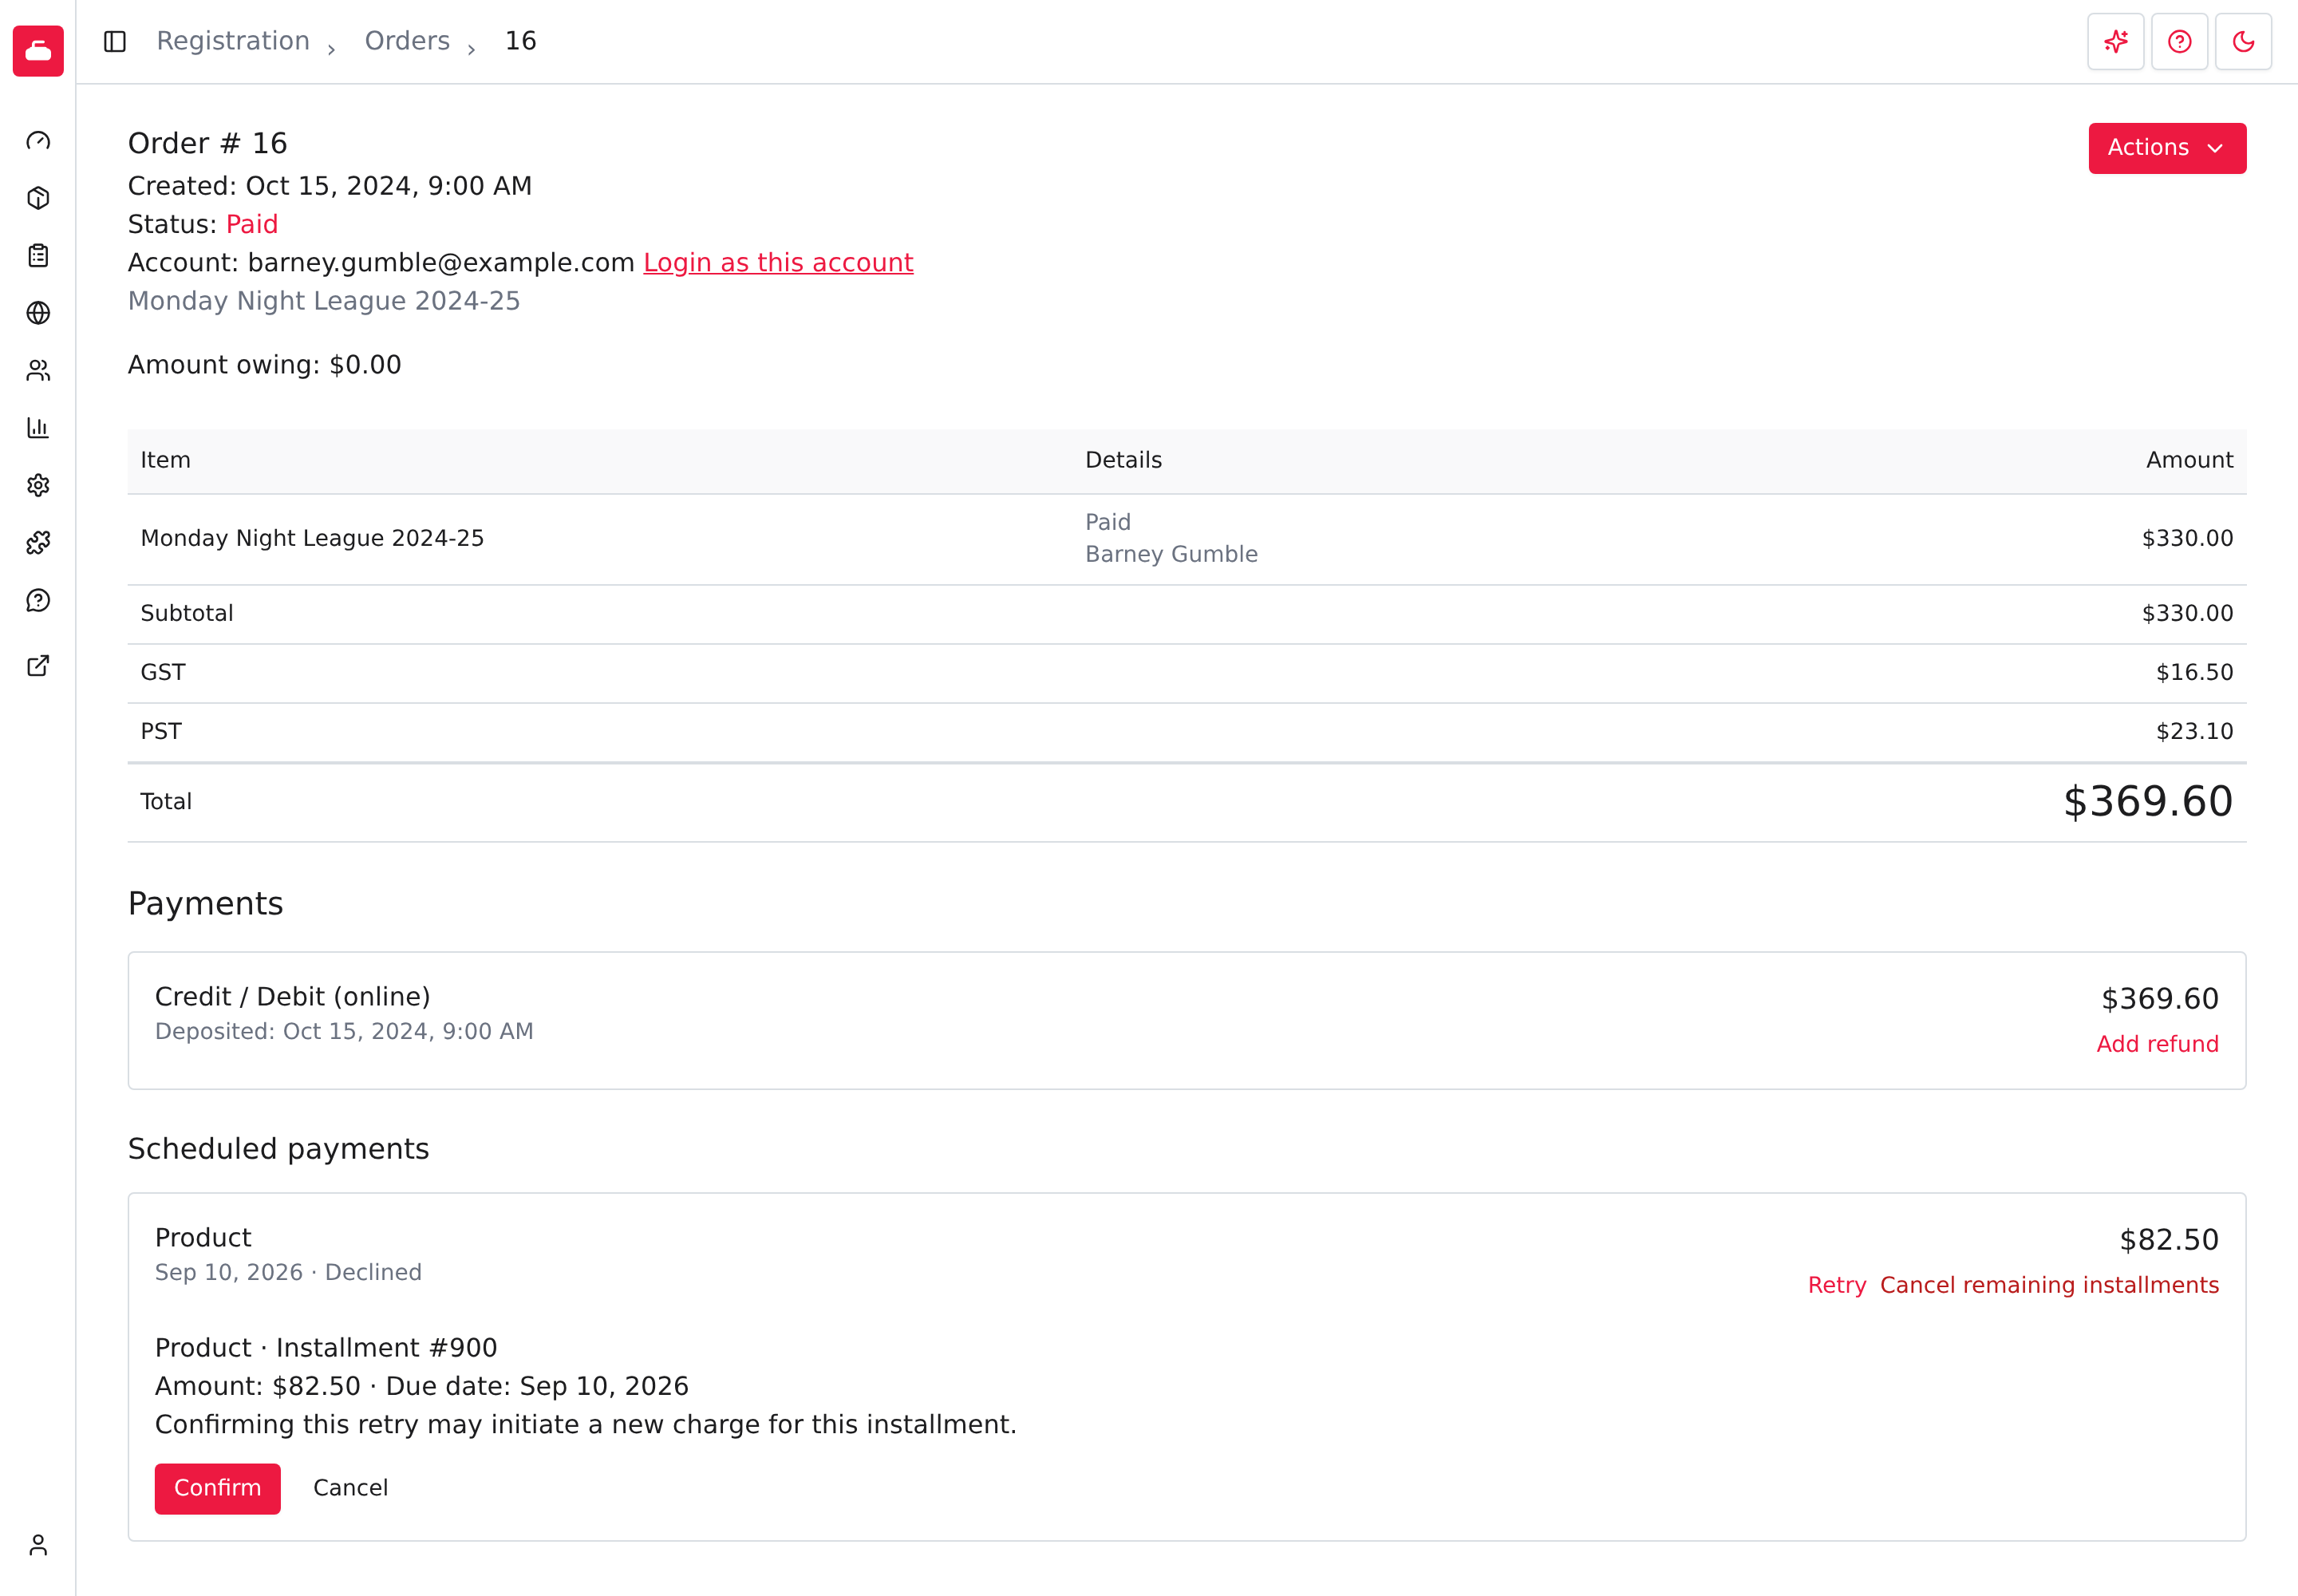
Task: Click the sparkles AI assistant icon
Action: click(2116, 41)
